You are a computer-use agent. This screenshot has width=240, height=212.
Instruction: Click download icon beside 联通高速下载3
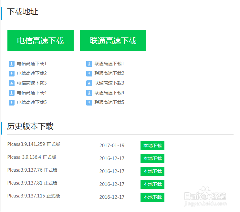click(89, 83)
